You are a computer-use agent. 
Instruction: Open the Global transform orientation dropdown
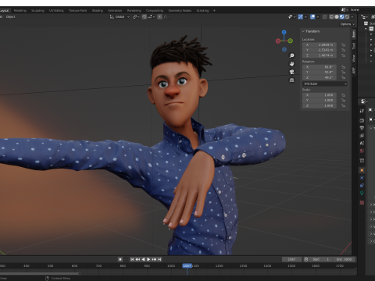(x=120, y=17)
